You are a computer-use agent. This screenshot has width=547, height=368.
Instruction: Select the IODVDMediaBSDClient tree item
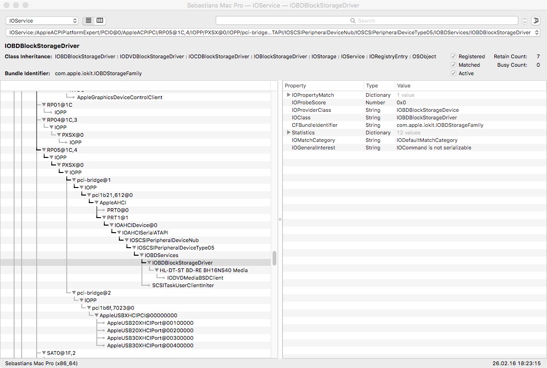click(195, 278)
